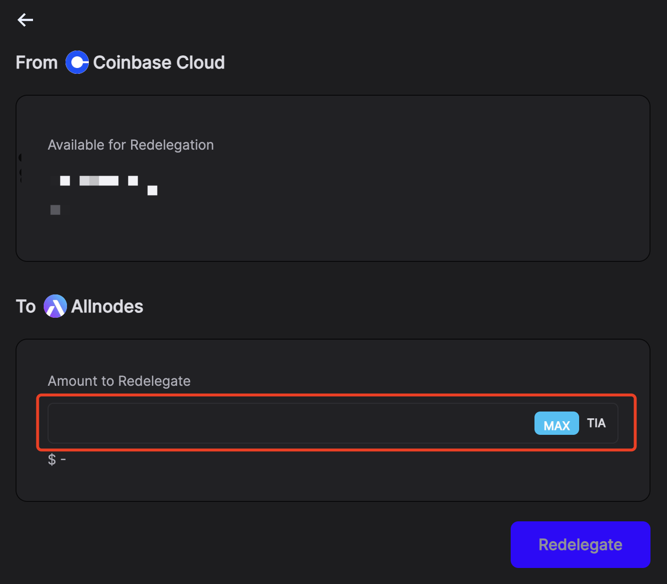Click the Redelegate button

[x=580, y=545]
